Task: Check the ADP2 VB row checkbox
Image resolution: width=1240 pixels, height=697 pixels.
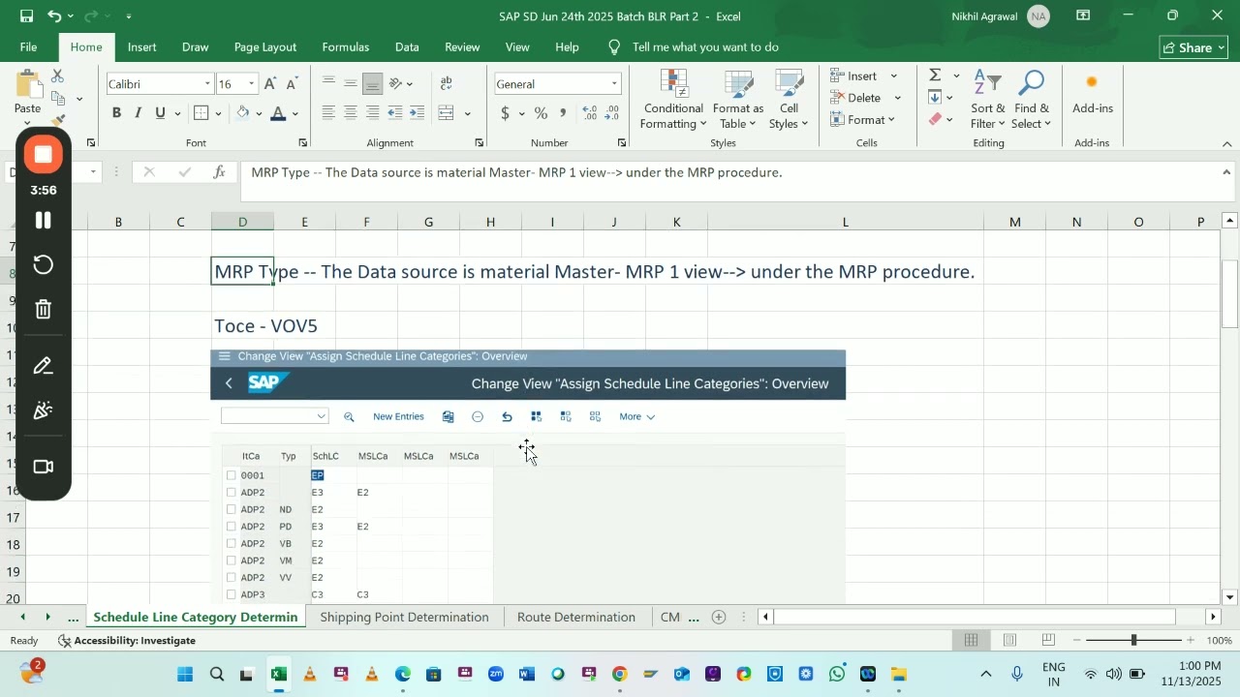Action: tap(231, 544)
